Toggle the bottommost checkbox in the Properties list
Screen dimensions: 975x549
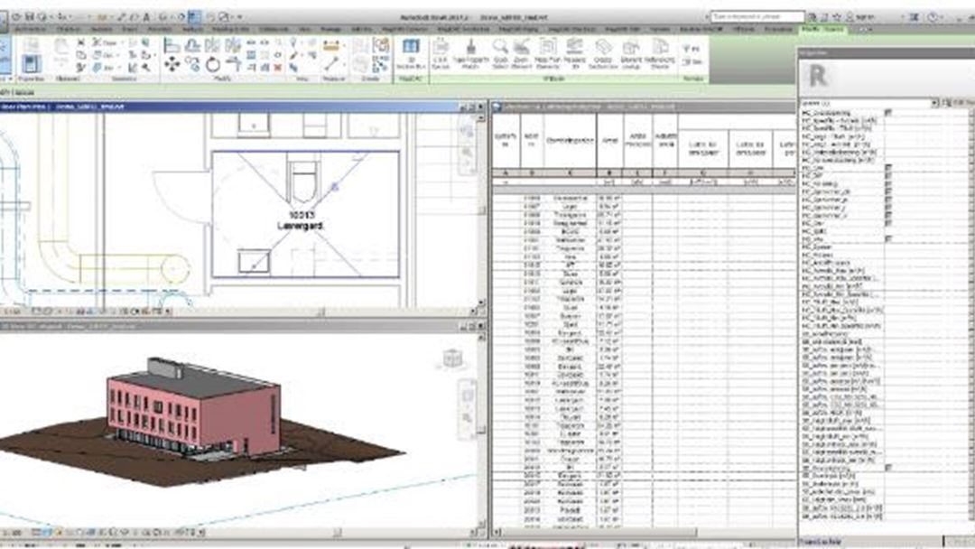pos(887,468)
